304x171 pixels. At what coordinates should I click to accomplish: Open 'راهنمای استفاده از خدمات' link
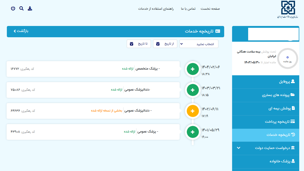point(156,9)
